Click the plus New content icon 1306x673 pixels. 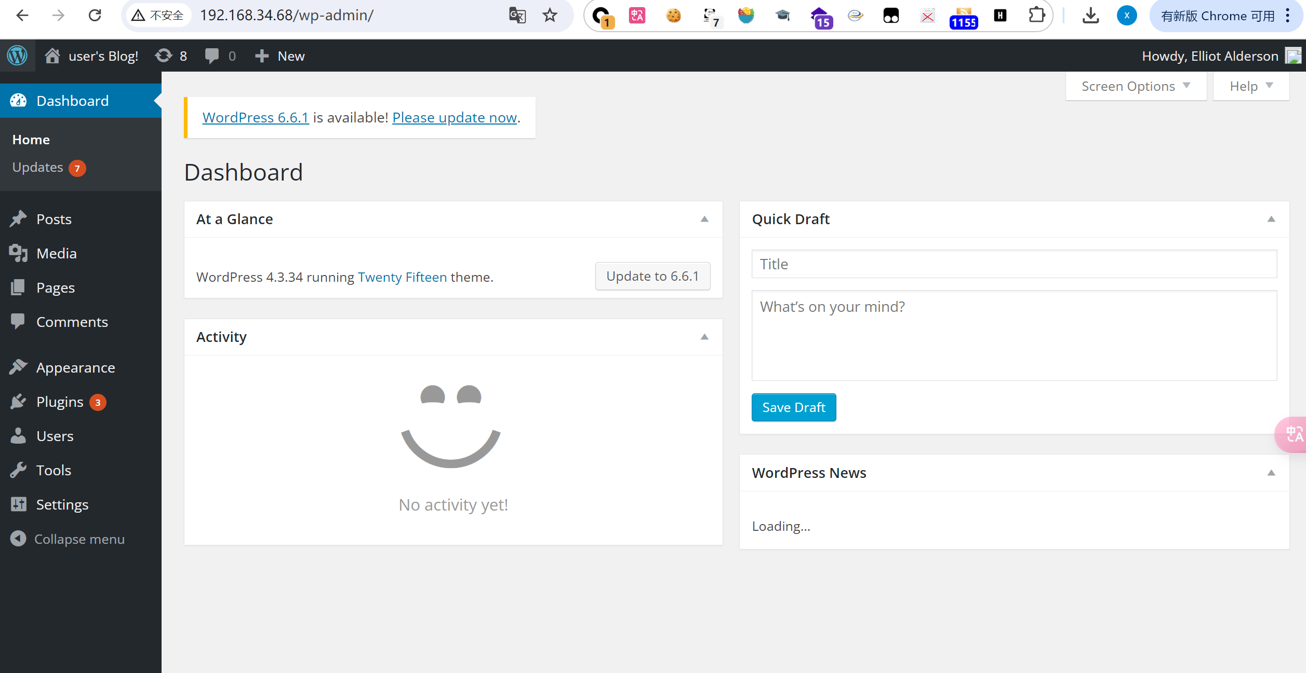(x=262, y=56)
